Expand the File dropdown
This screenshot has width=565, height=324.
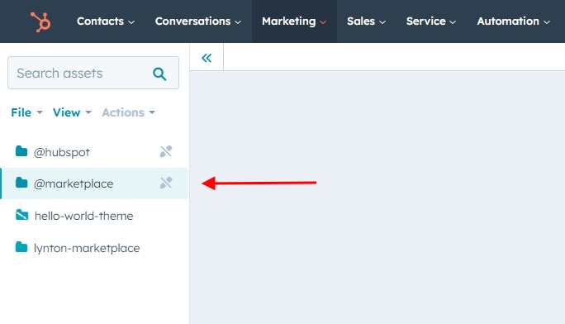tap(26, 112)
